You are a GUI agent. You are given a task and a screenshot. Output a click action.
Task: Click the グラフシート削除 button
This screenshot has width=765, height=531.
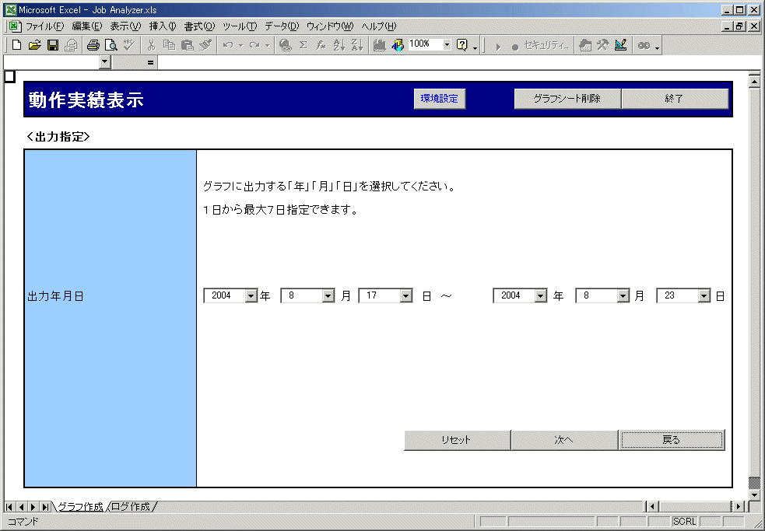[x=567, y=99]
